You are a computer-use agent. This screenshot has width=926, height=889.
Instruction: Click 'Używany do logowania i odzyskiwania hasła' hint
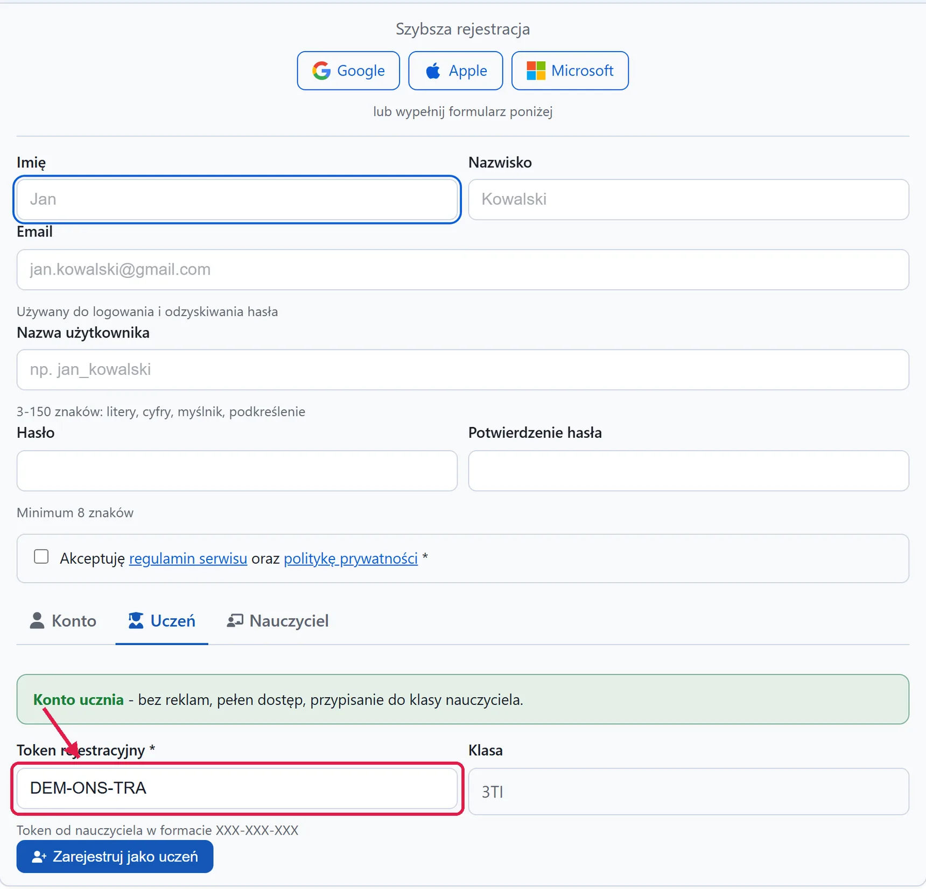(147, 312)
